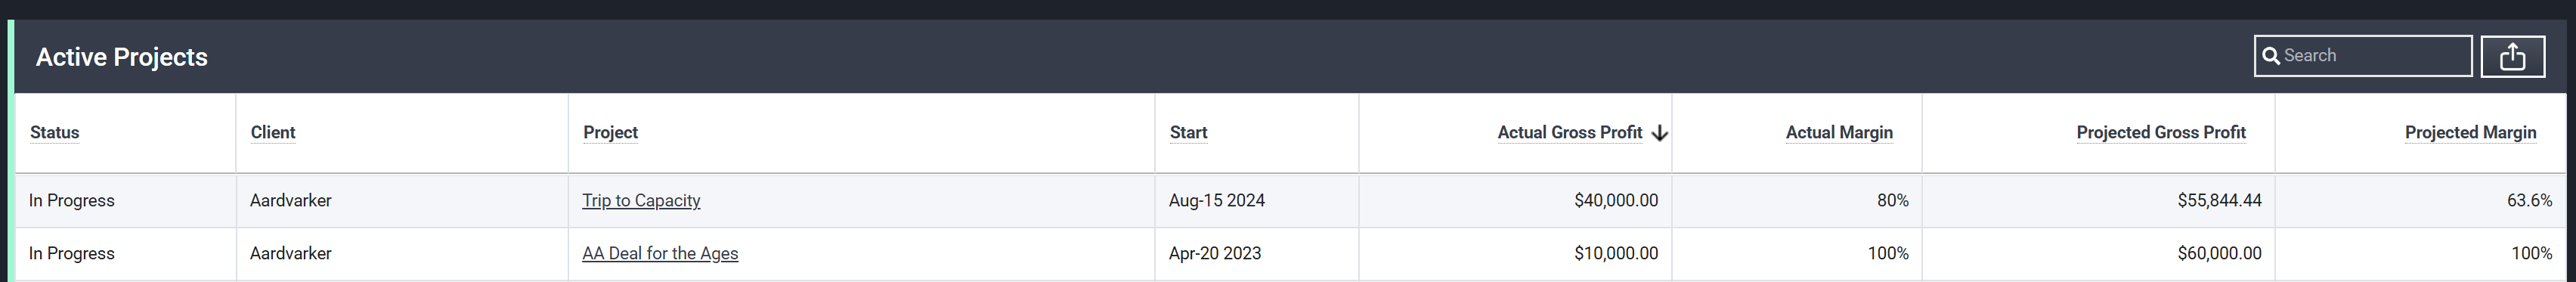Sort by Projected Margin column header

(x=2470, y=132)
